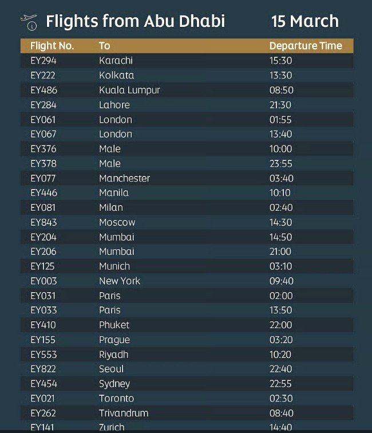Click the Moscow 14:30 departure time
This screenshot has height=433, width=372.
coord(280,222)
